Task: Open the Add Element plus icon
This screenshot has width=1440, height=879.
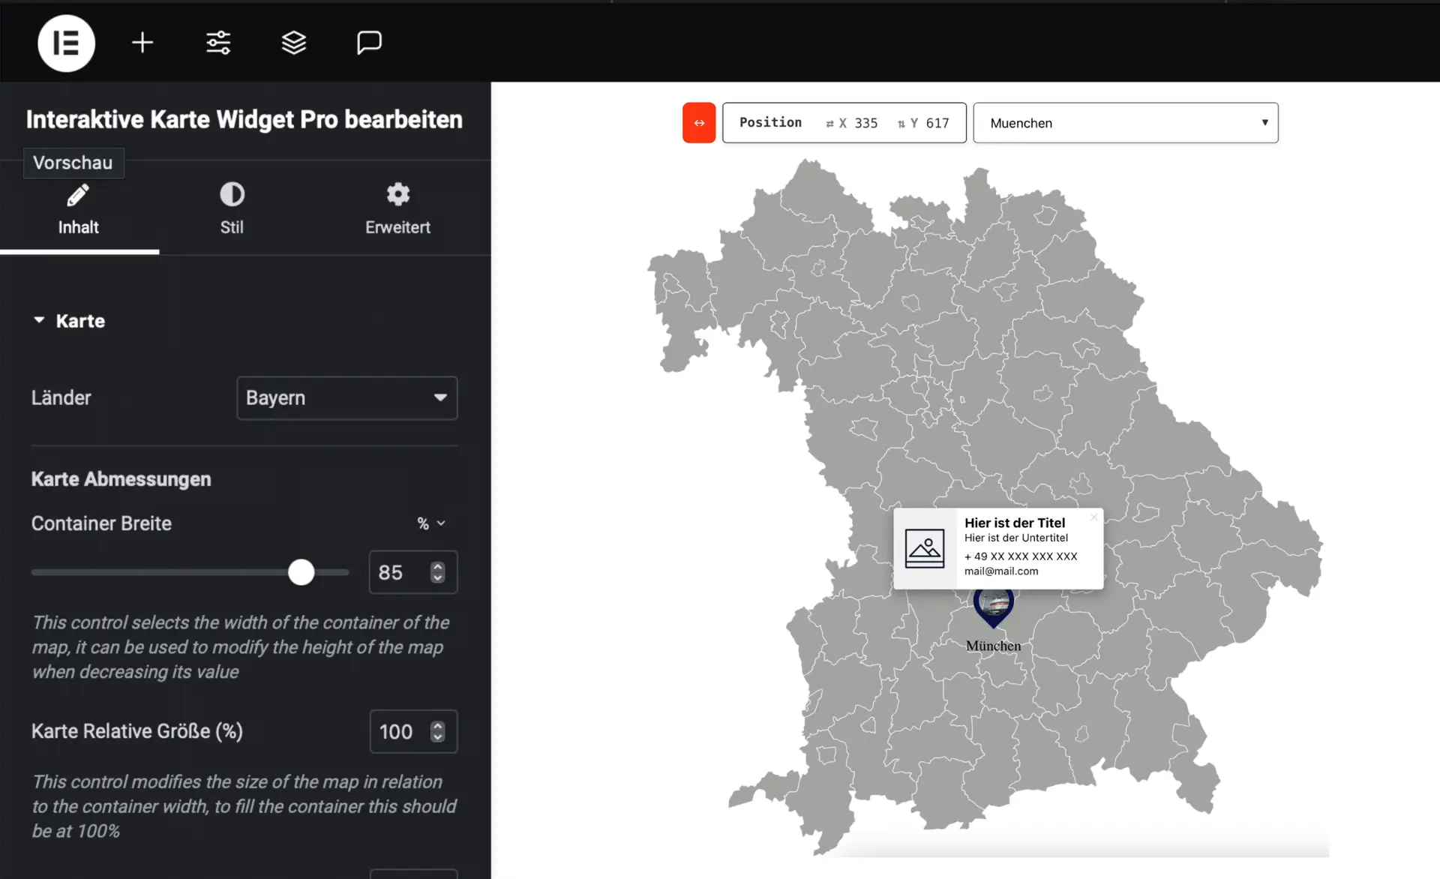Action: [x=142, y=43]
